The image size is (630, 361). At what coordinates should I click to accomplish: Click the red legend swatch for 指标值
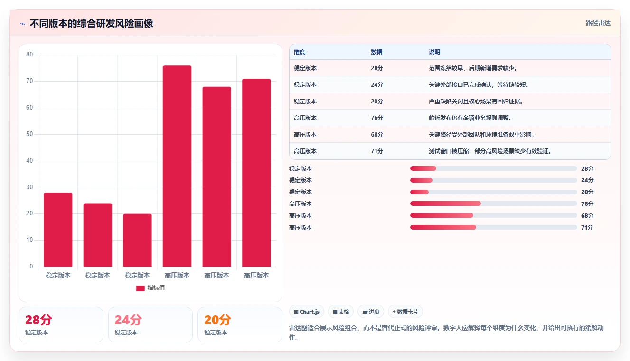tap(141, 288)
